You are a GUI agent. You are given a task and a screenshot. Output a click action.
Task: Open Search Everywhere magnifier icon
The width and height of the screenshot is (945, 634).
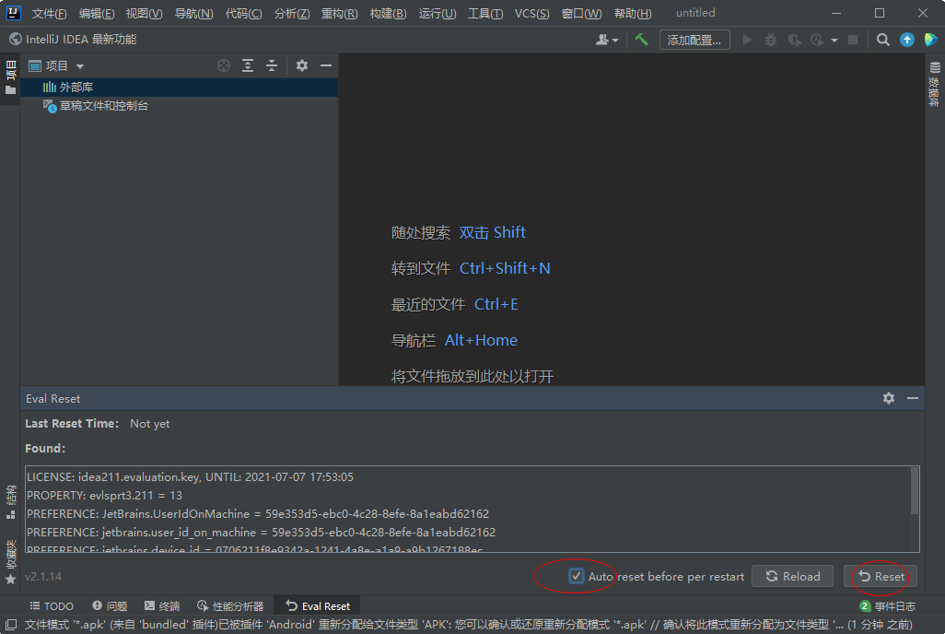click(883, 40)
